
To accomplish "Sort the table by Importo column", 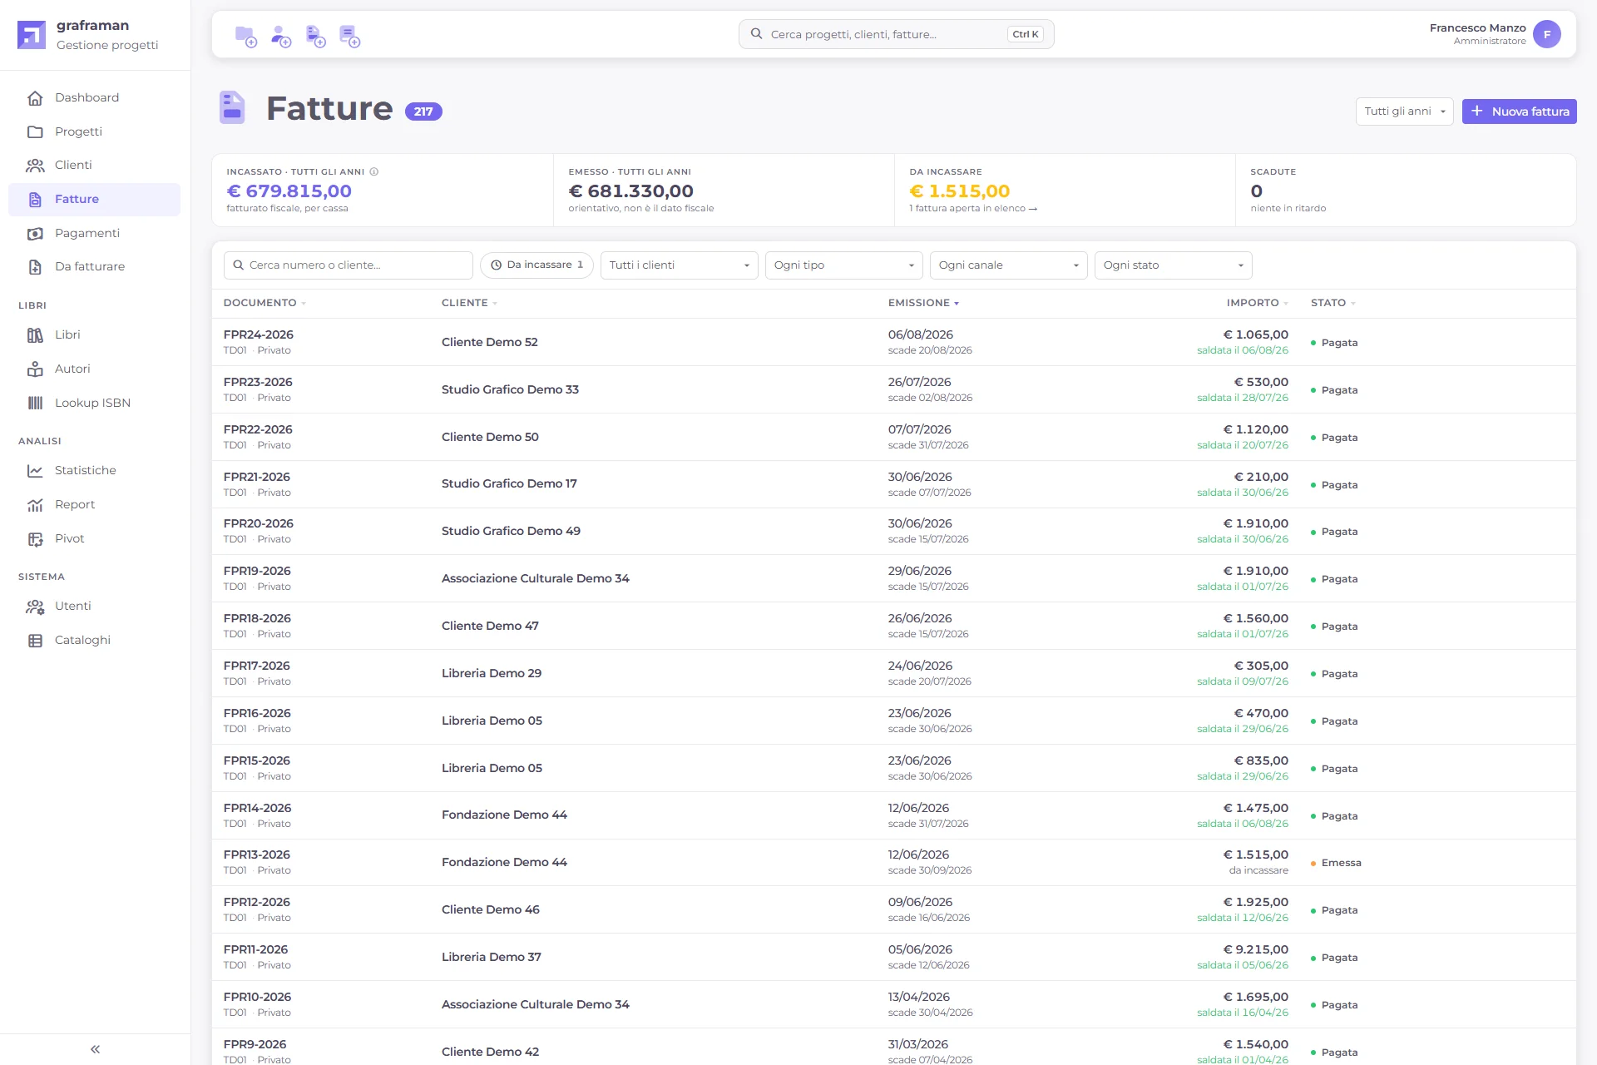I will click(1257, 303).
